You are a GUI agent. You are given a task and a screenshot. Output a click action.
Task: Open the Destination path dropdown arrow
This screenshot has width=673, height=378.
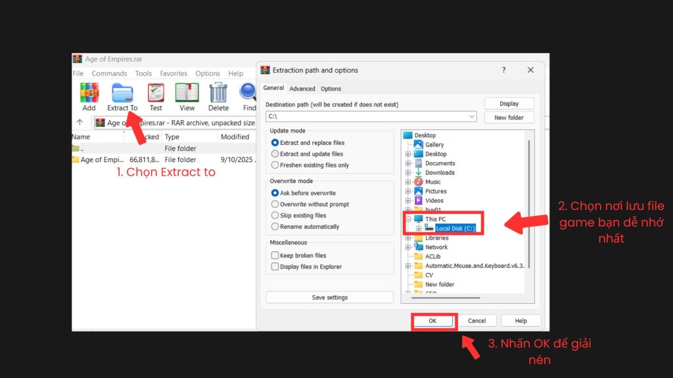pyautogui.click(x=472, y=117)
